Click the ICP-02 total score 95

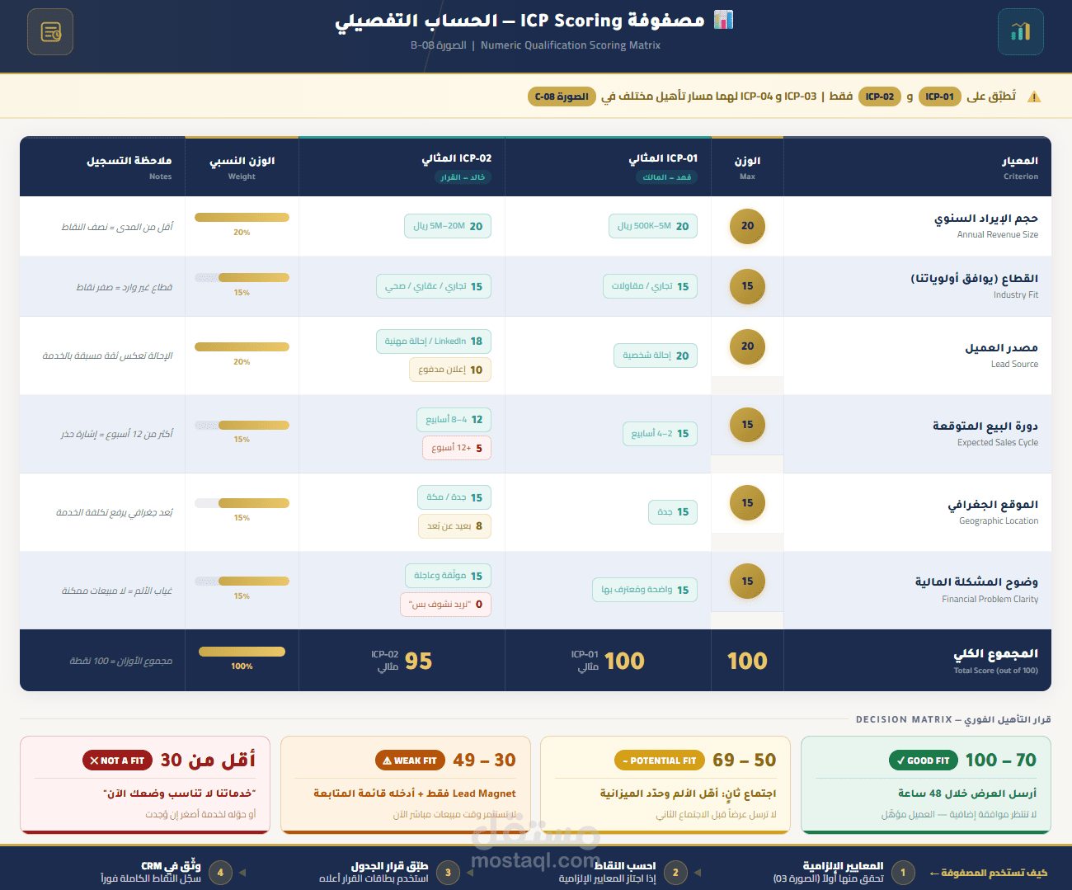tap(418, 662)
